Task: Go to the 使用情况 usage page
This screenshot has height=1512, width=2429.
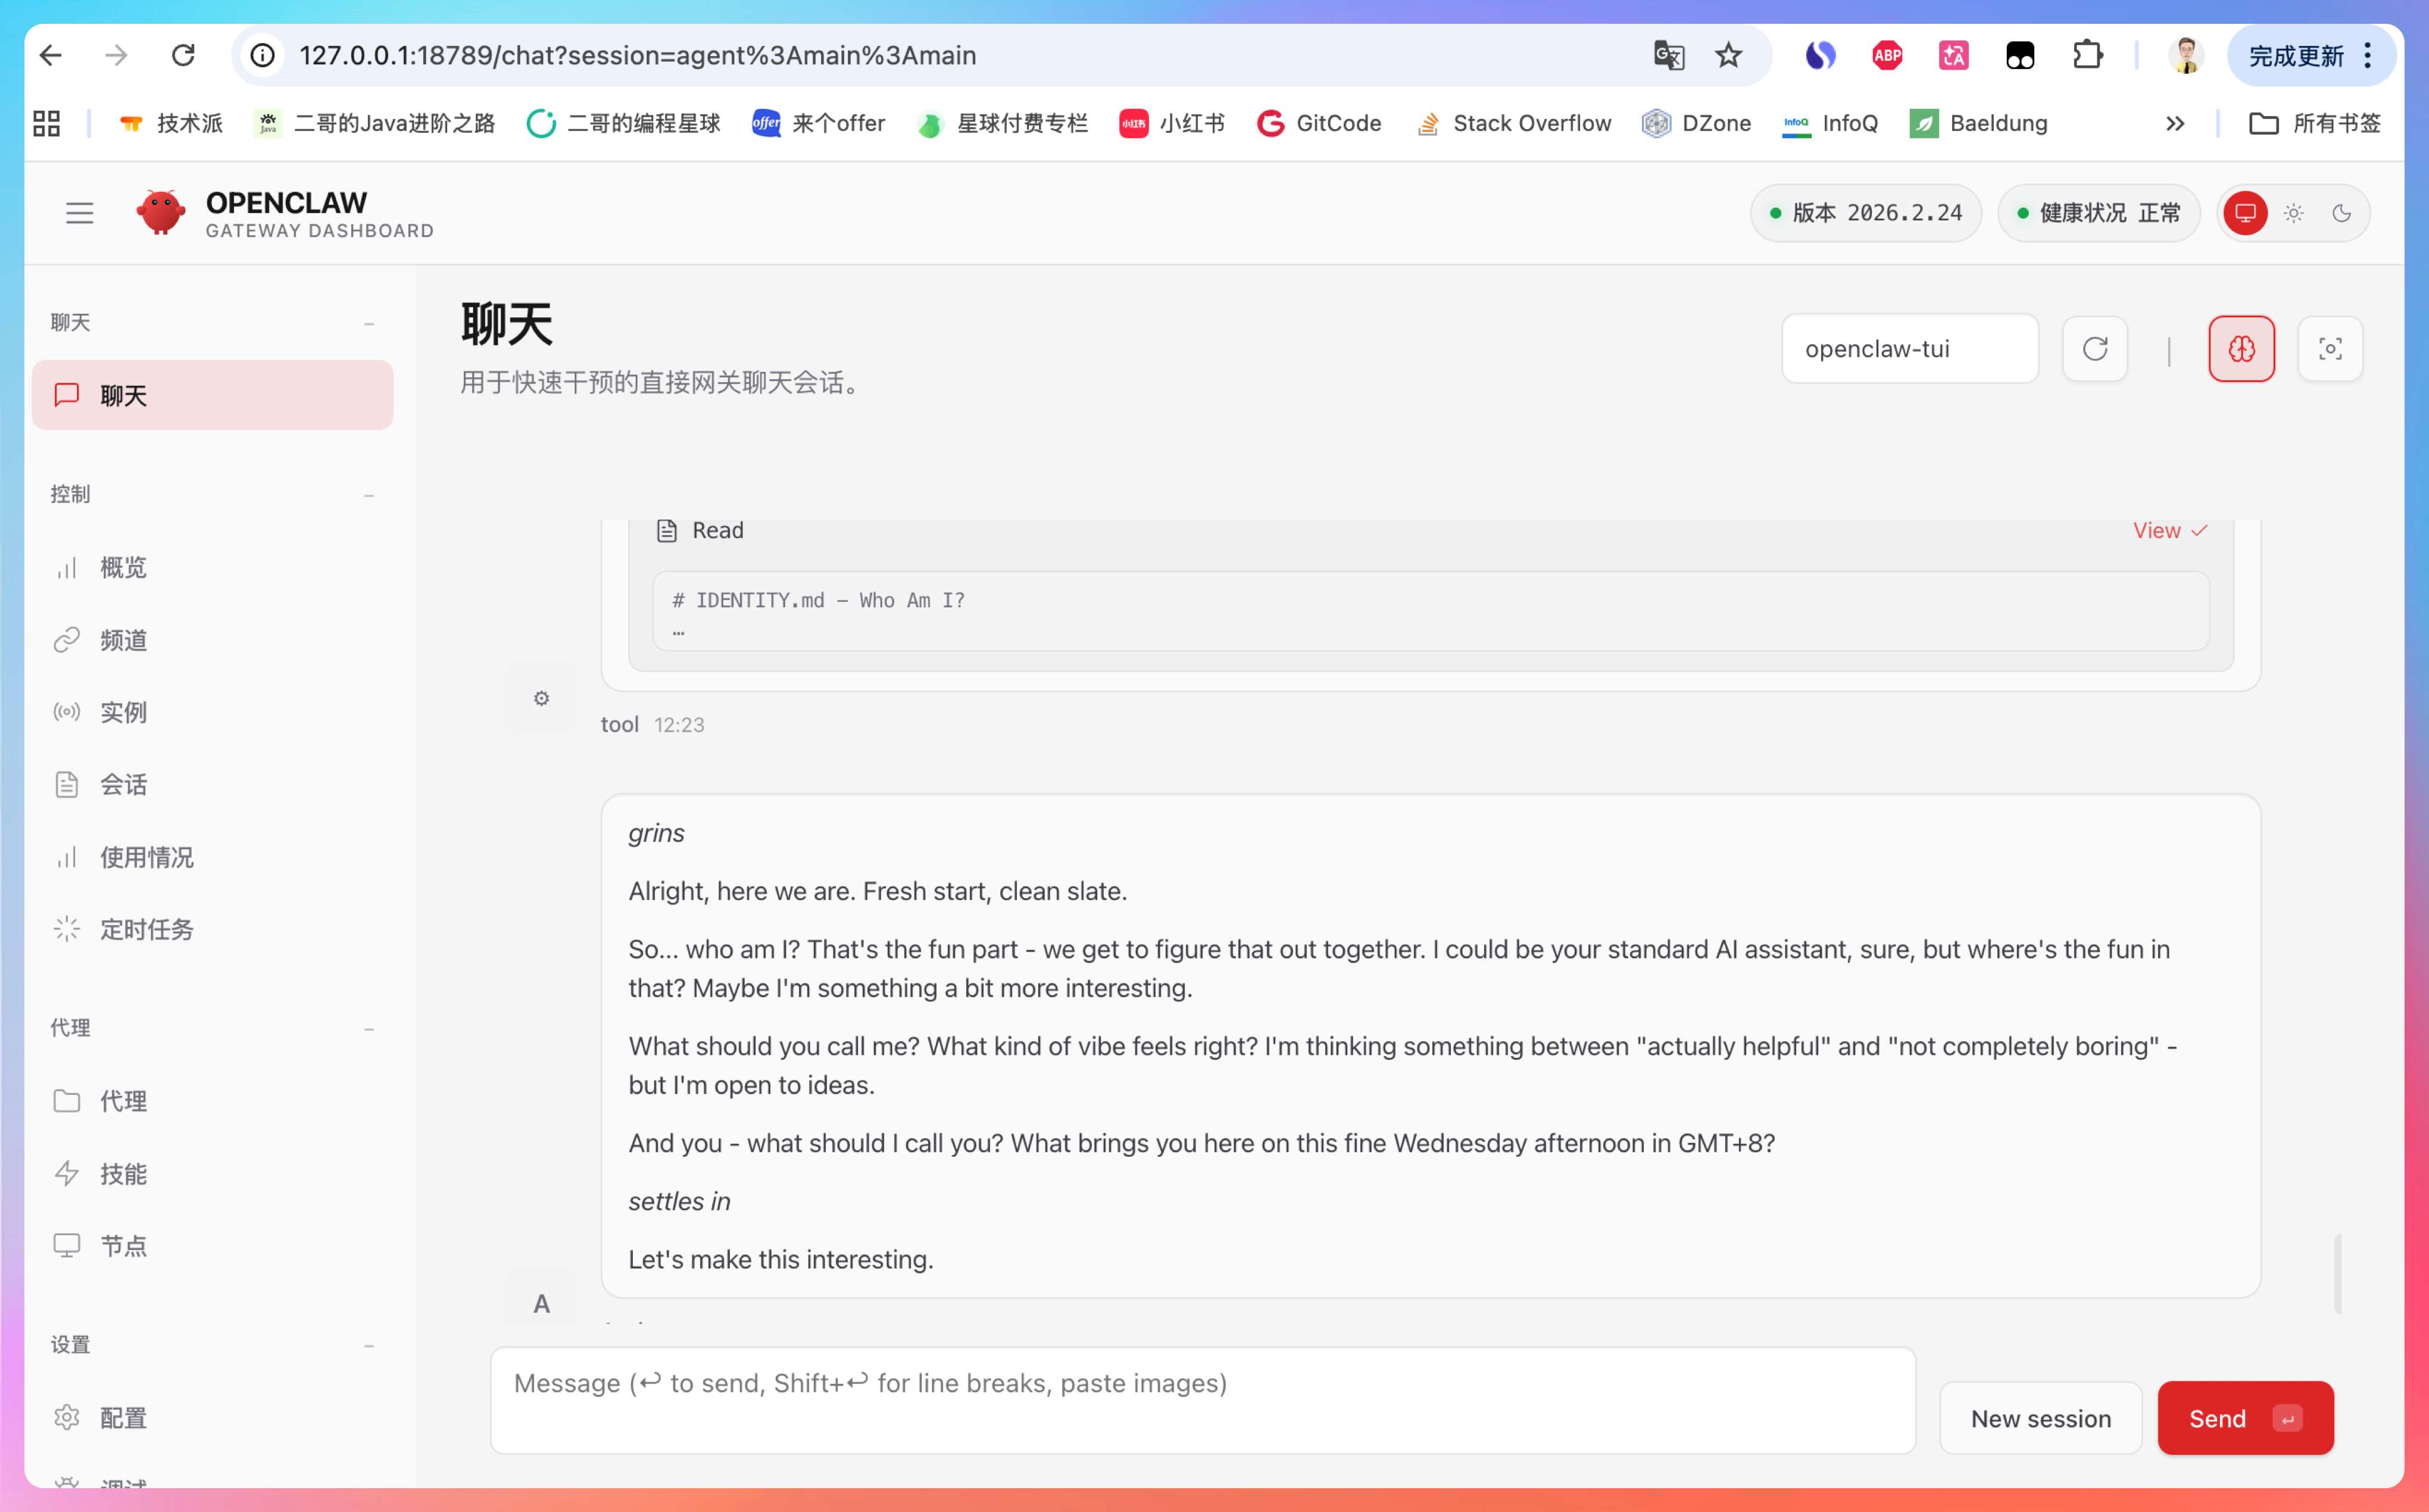Action: 146,857
